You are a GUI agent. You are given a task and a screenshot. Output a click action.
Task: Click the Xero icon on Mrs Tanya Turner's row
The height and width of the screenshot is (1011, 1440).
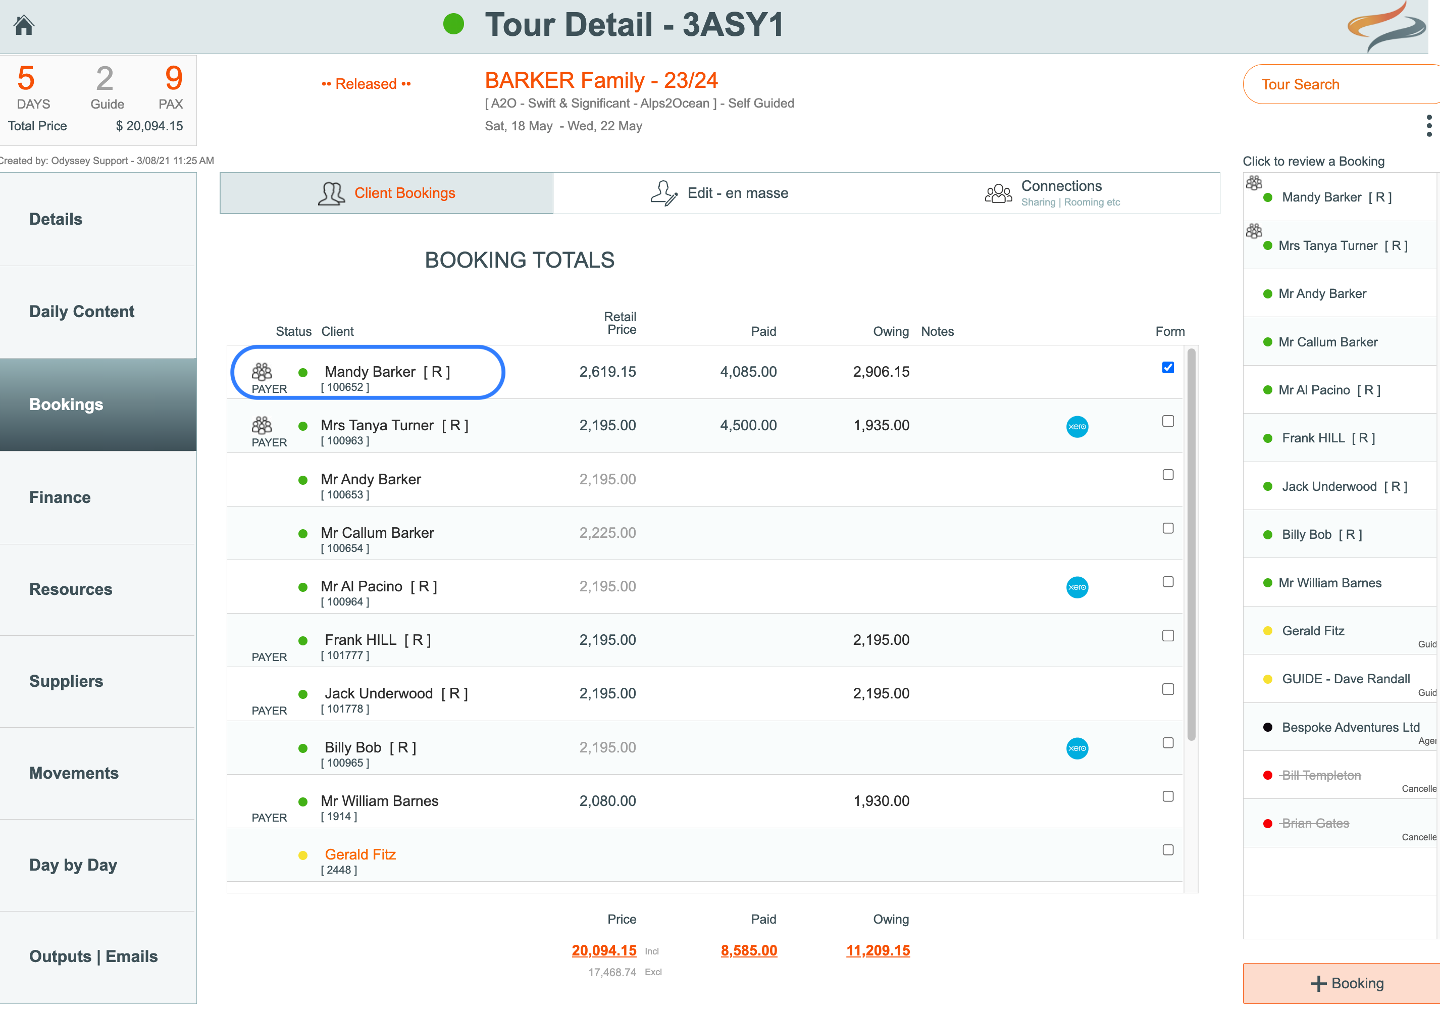(1077, 427)
